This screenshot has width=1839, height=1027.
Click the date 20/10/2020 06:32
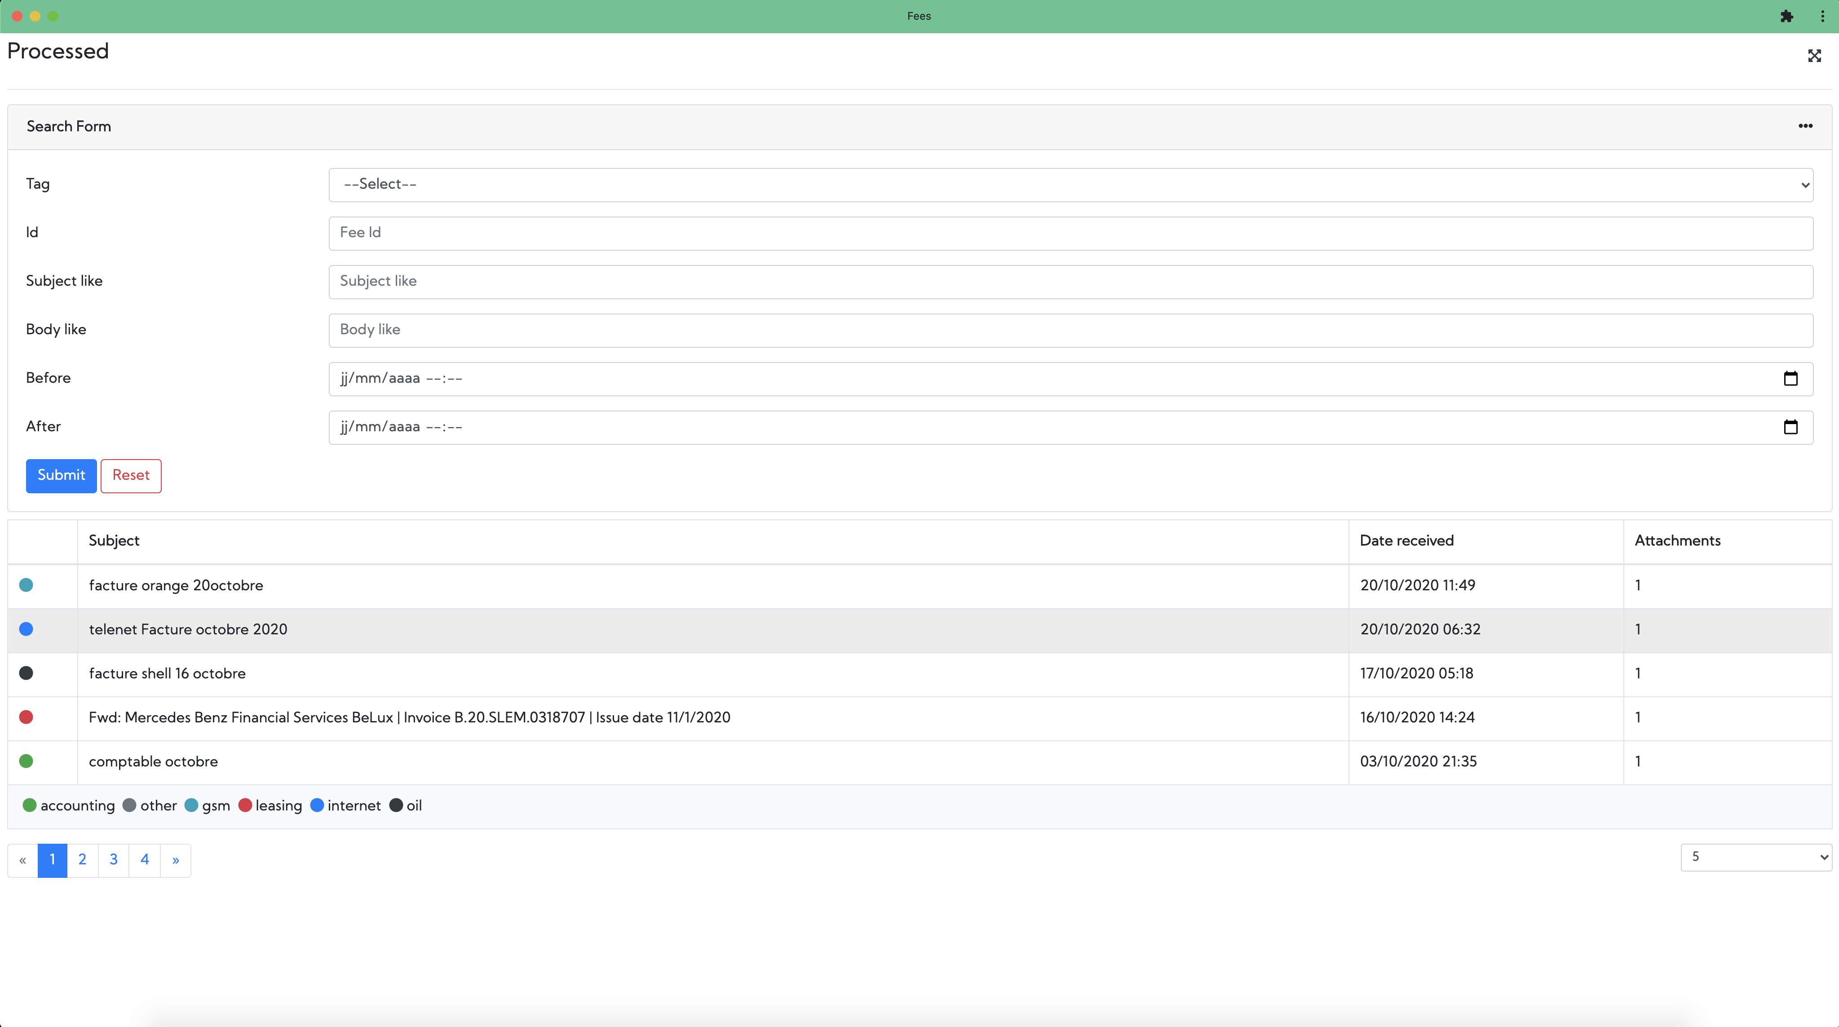[1420, 630]
